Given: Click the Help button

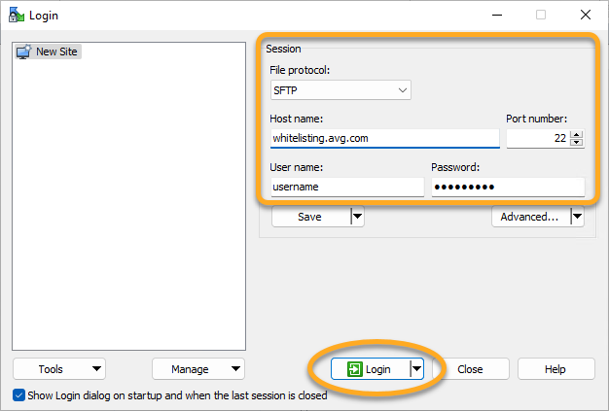Looking at the screenshot, I should click(555, 369).
